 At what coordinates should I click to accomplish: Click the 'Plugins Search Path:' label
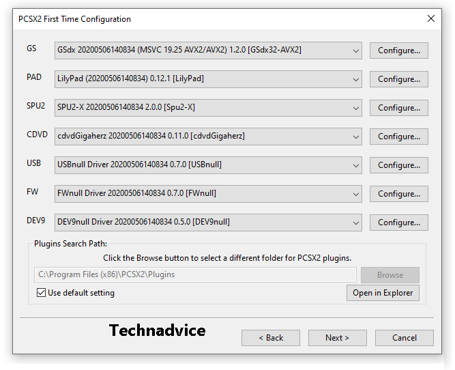(x=70, y=244)
